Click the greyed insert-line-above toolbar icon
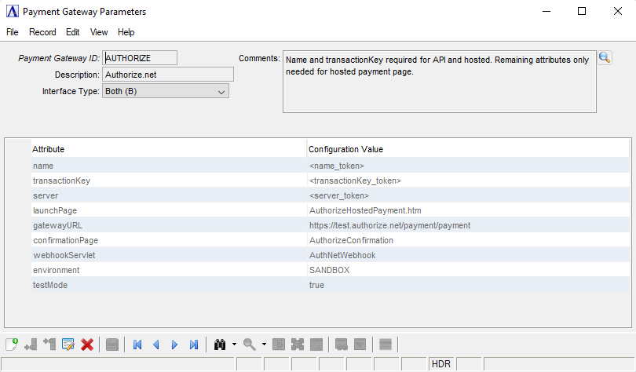This screenshot has height=372, width=636. point(49,345)
